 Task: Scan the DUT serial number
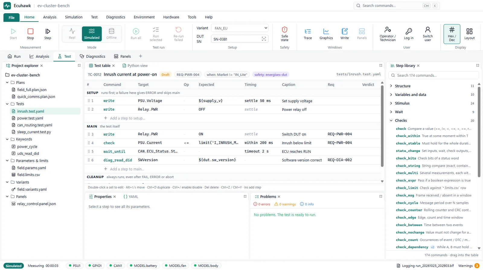(x=264, y=39)
